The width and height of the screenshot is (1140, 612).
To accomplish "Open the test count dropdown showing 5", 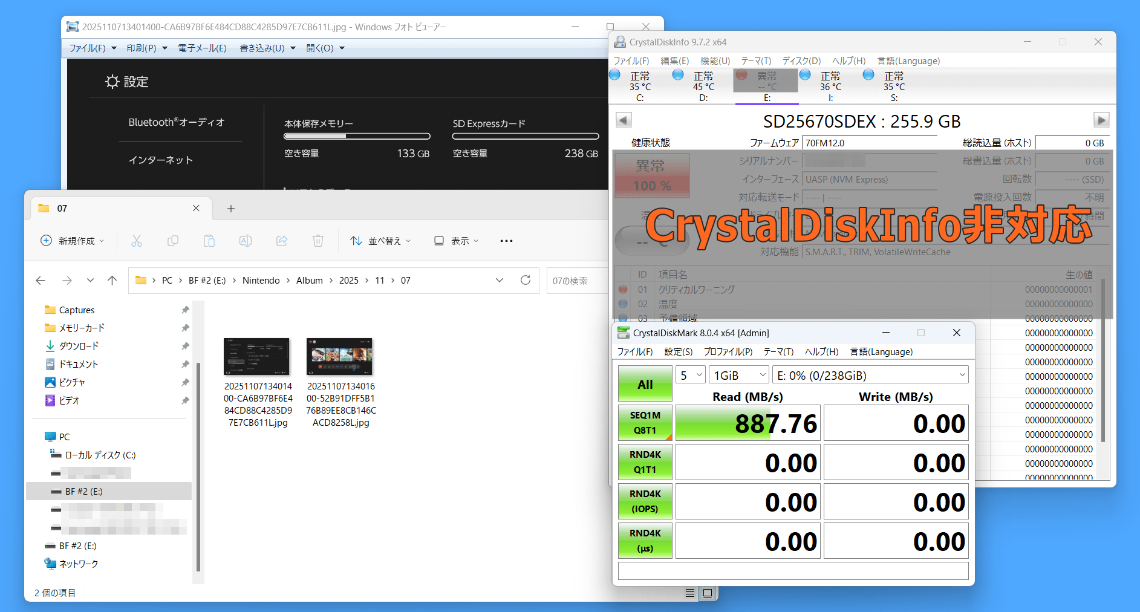I will click(690, 375).
